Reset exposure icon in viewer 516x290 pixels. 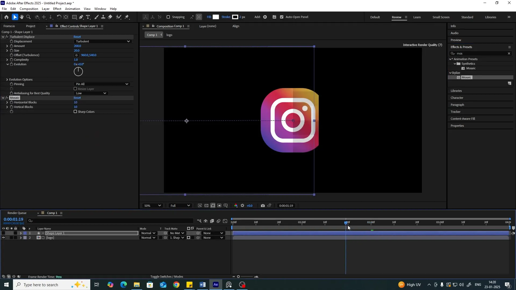tap(242, 206)
